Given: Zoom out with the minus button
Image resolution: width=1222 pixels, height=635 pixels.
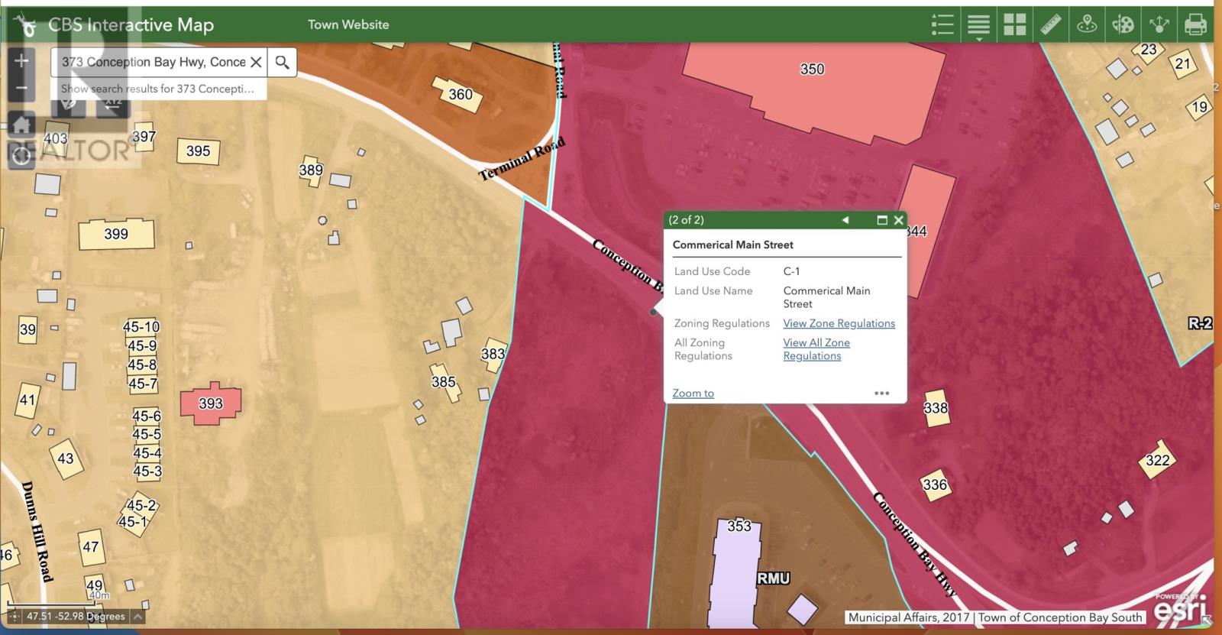Looking at the screenshot, I should point(21,87).
